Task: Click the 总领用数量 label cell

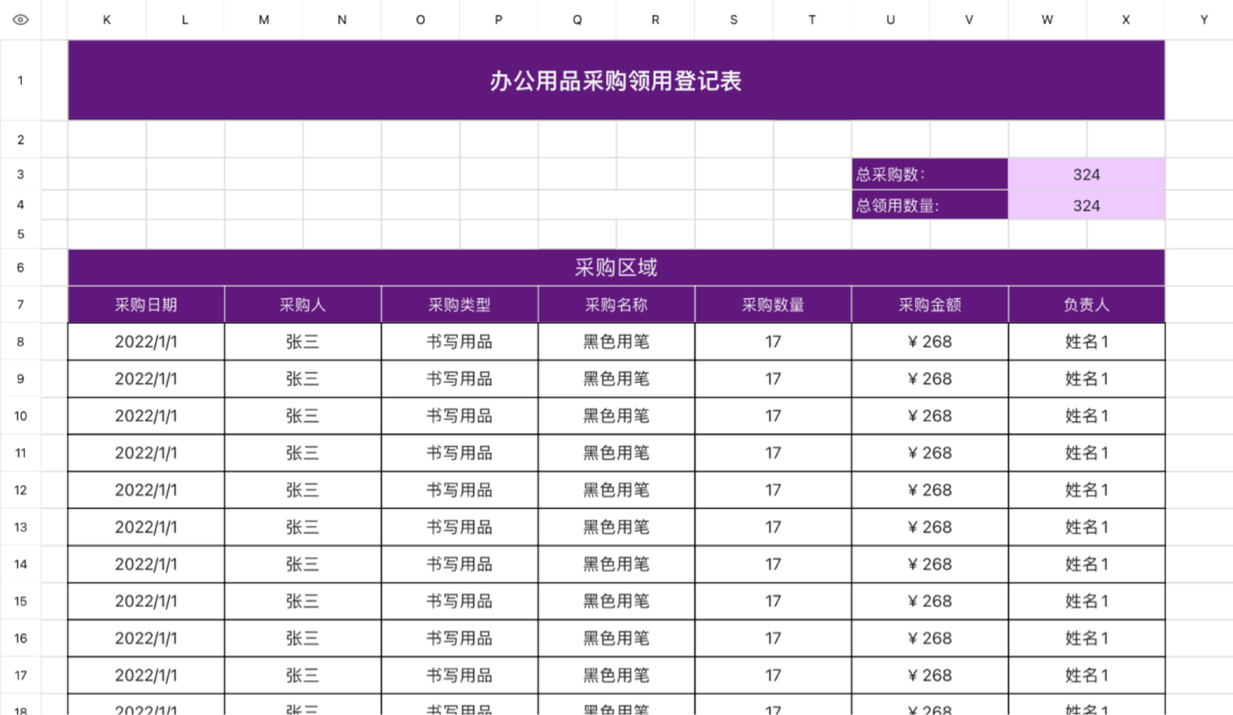Action: point(929,205)
